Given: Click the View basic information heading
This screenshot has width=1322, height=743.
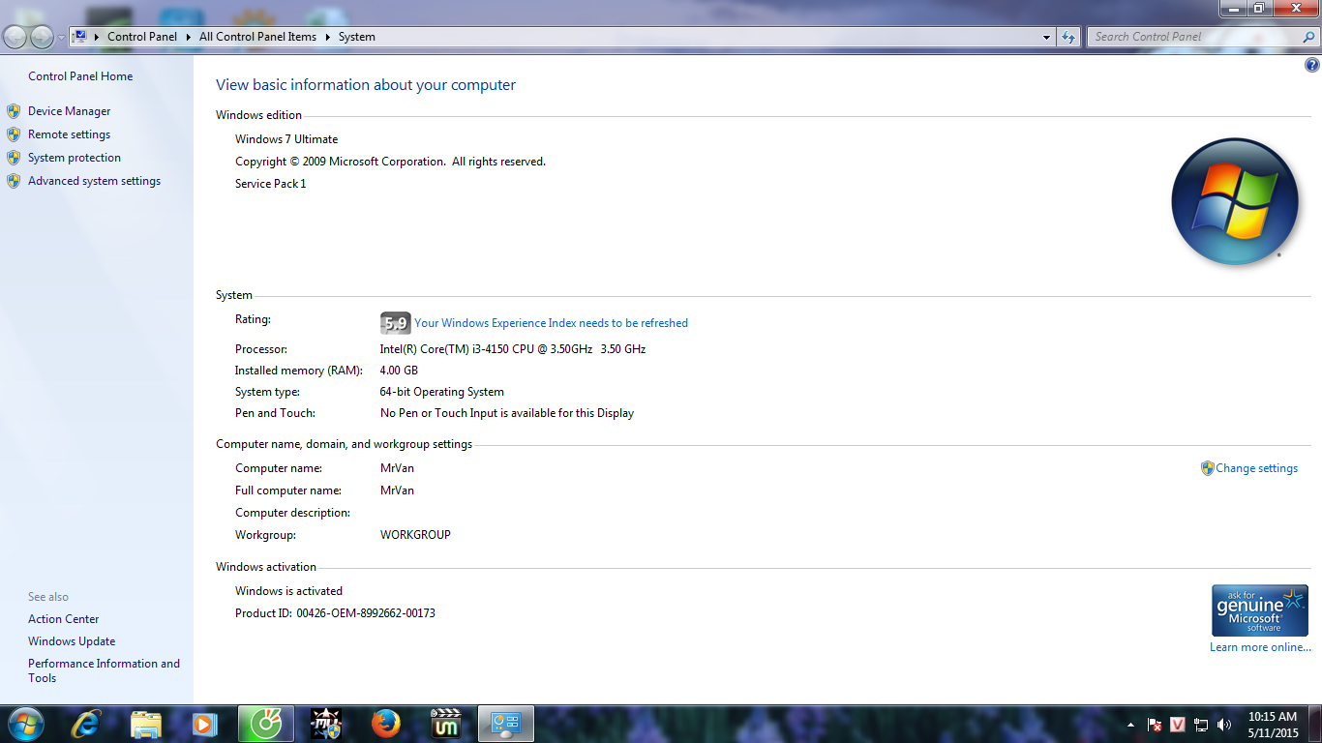Looking at the screenshot, I should click(x=366, y=85).
